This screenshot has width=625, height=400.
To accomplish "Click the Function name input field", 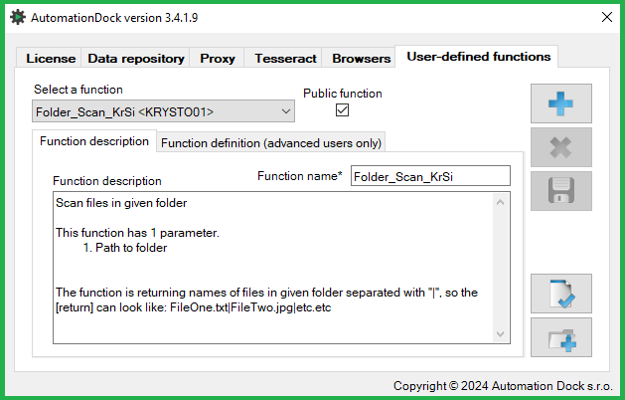I will click(430, 176).
